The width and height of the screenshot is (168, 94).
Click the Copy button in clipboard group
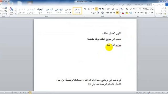164,11
